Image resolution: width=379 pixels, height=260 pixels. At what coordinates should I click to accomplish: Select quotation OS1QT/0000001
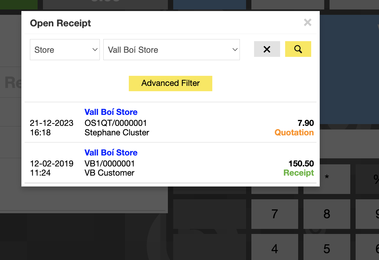(x=115, y=123)
